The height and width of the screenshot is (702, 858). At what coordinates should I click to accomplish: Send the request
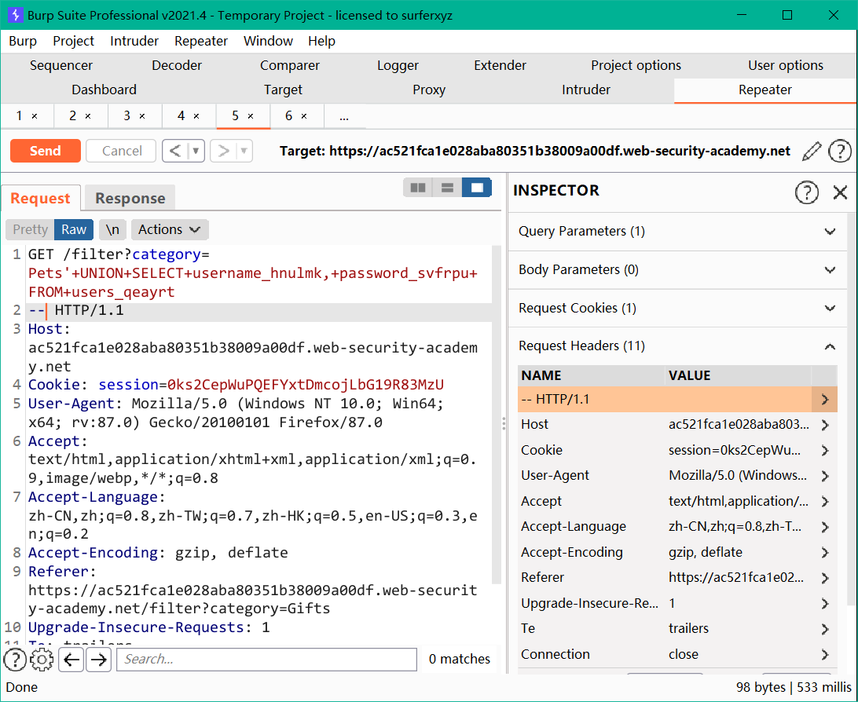click(46, 151)
